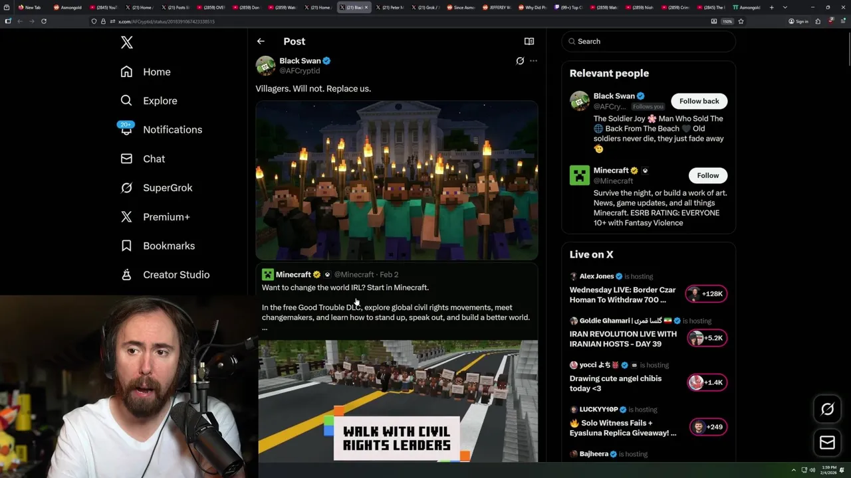The height and width of the screenshot is (478, 851).
Task: Switch to the (21) Peter M X tab
Action: point(391,7)
